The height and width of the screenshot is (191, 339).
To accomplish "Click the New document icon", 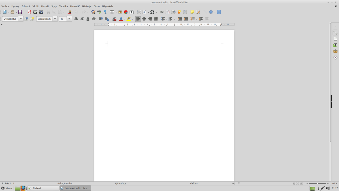I will [5, 12].
